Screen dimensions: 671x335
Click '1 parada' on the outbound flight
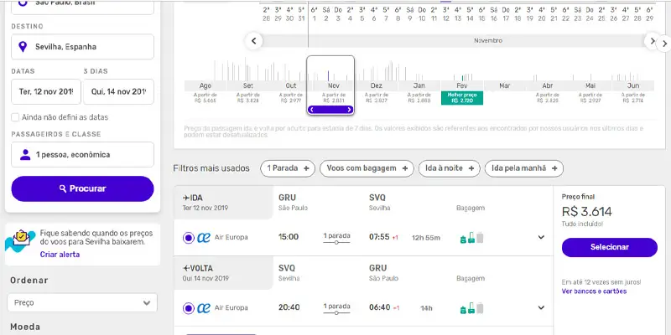337,236
